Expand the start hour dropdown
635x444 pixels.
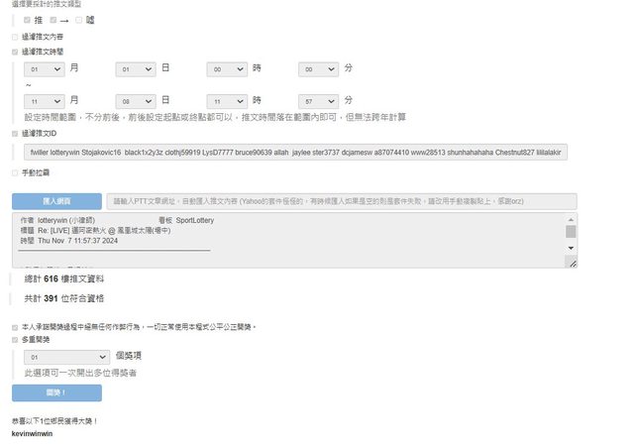(227, 69)
